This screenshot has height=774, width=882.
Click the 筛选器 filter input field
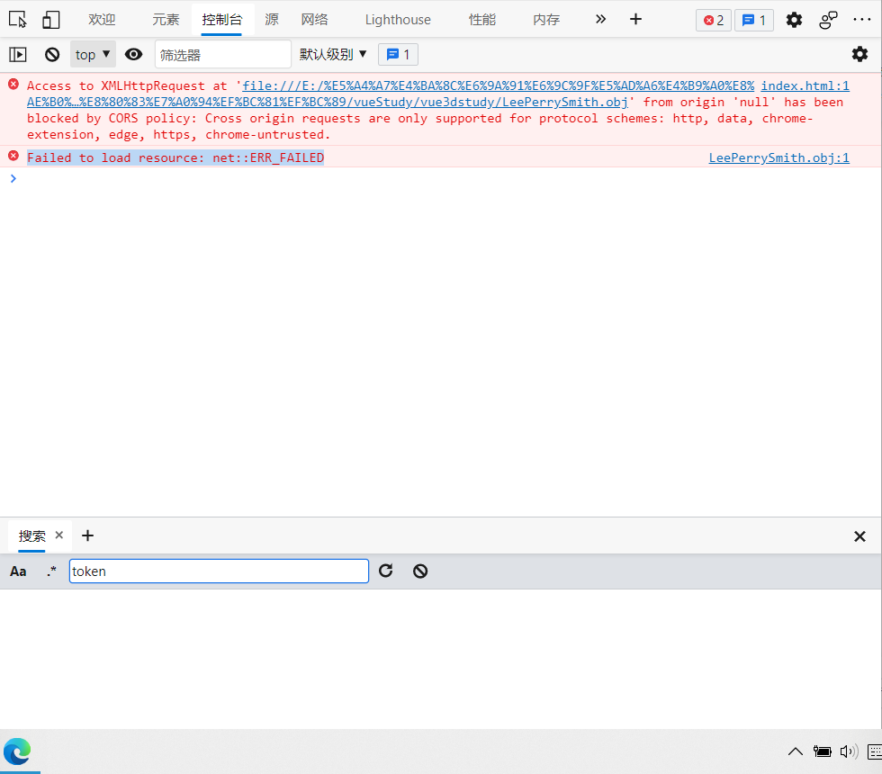click(223, 55)
